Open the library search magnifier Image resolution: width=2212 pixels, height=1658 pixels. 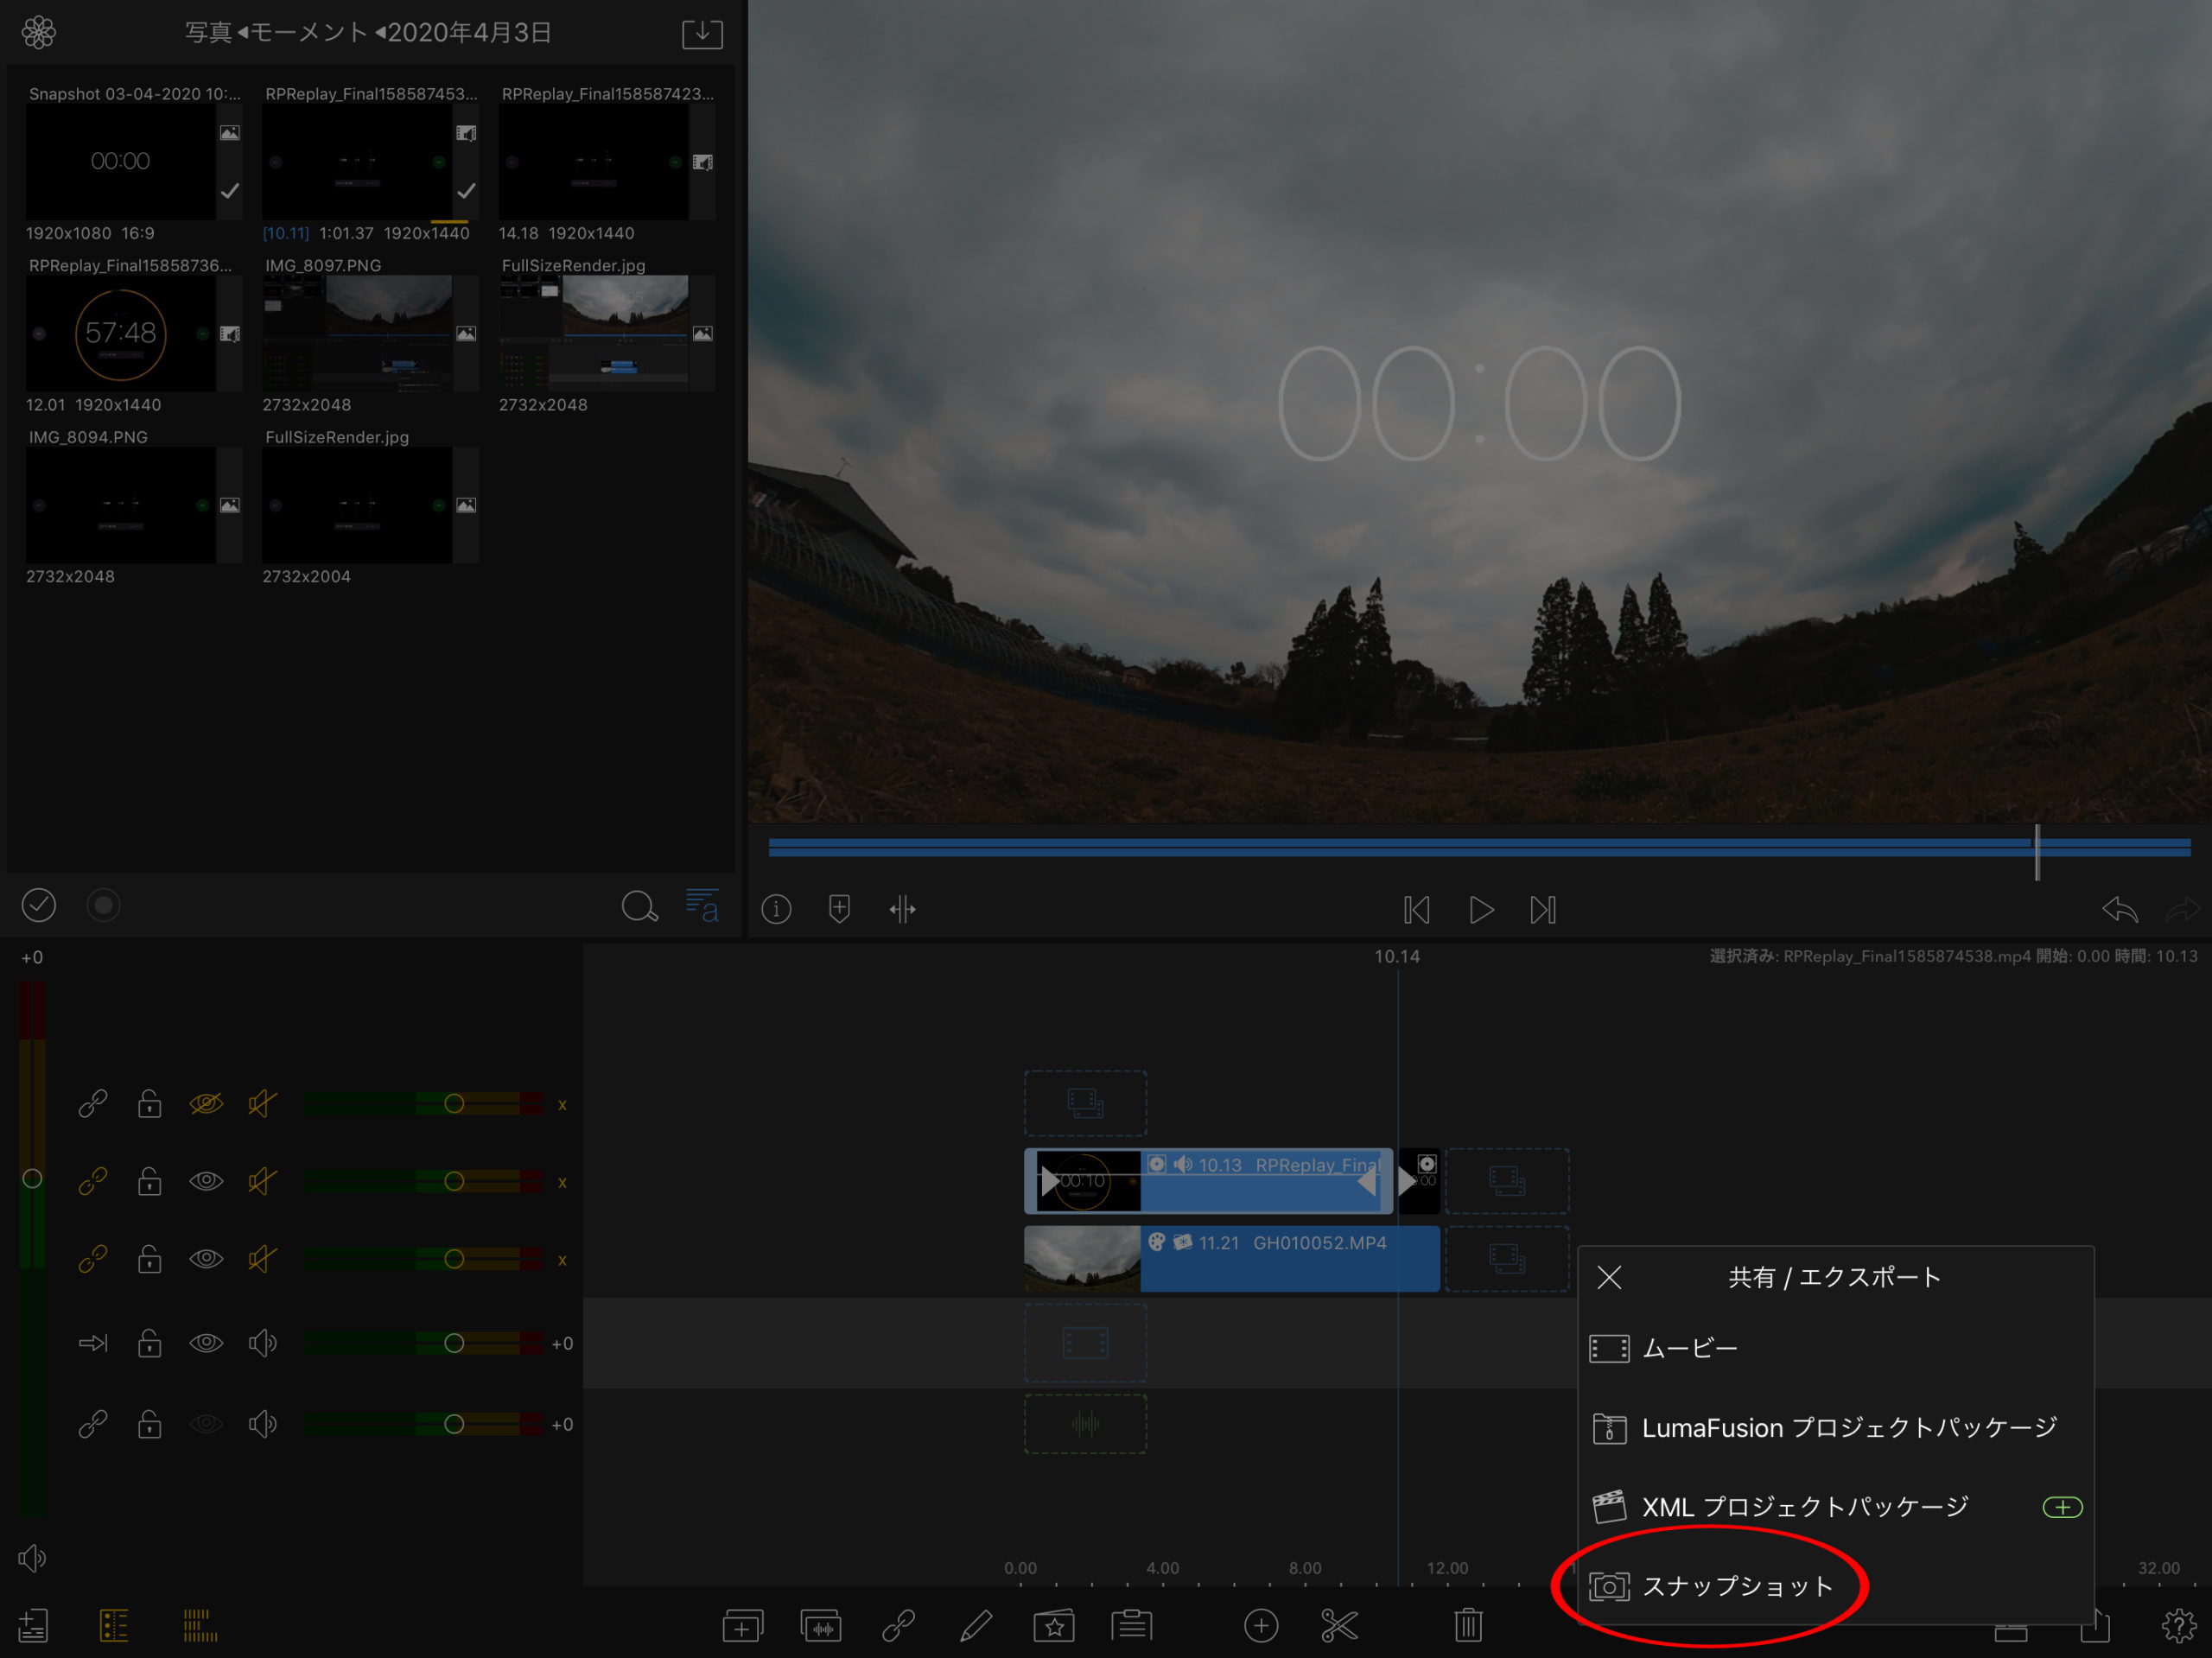pyautogui.click(x=640, y=907)
